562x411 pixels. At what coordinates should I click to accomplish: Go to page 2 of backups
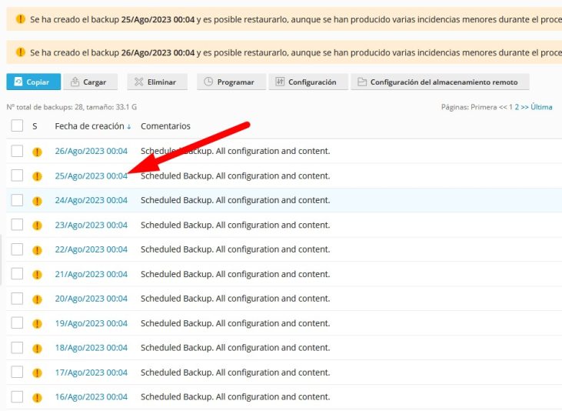point(517,107)
